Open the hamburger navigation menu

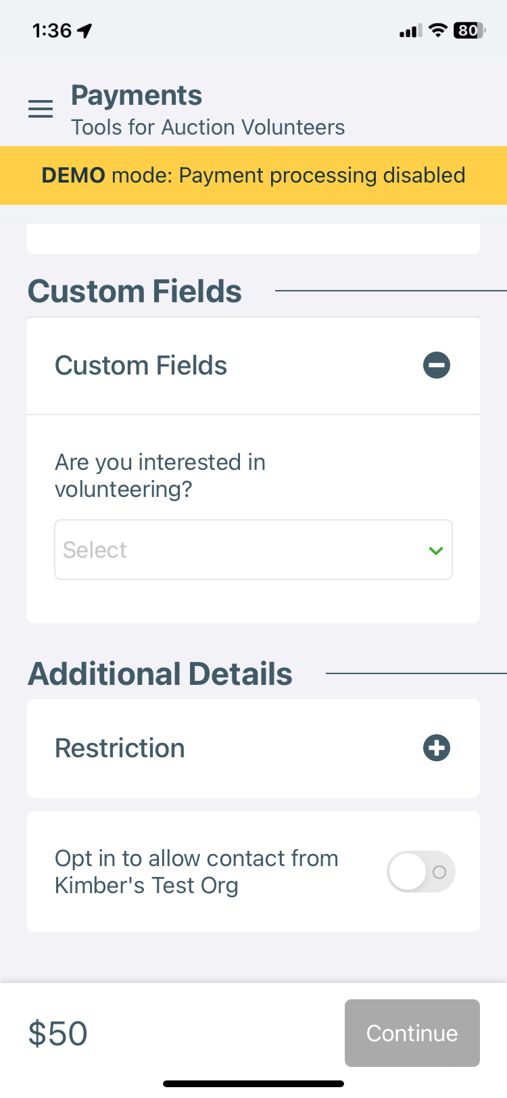pos(41,109)
